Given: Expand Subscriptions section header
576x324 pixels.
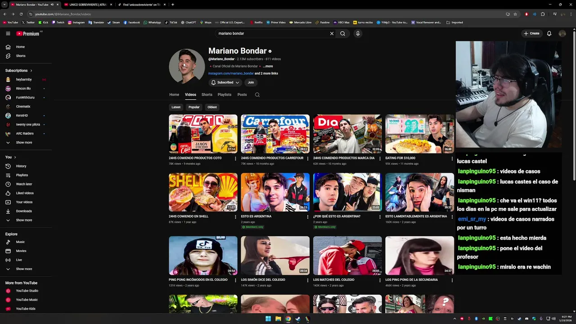Looking at the screenshot, I should tap(18, 71).
